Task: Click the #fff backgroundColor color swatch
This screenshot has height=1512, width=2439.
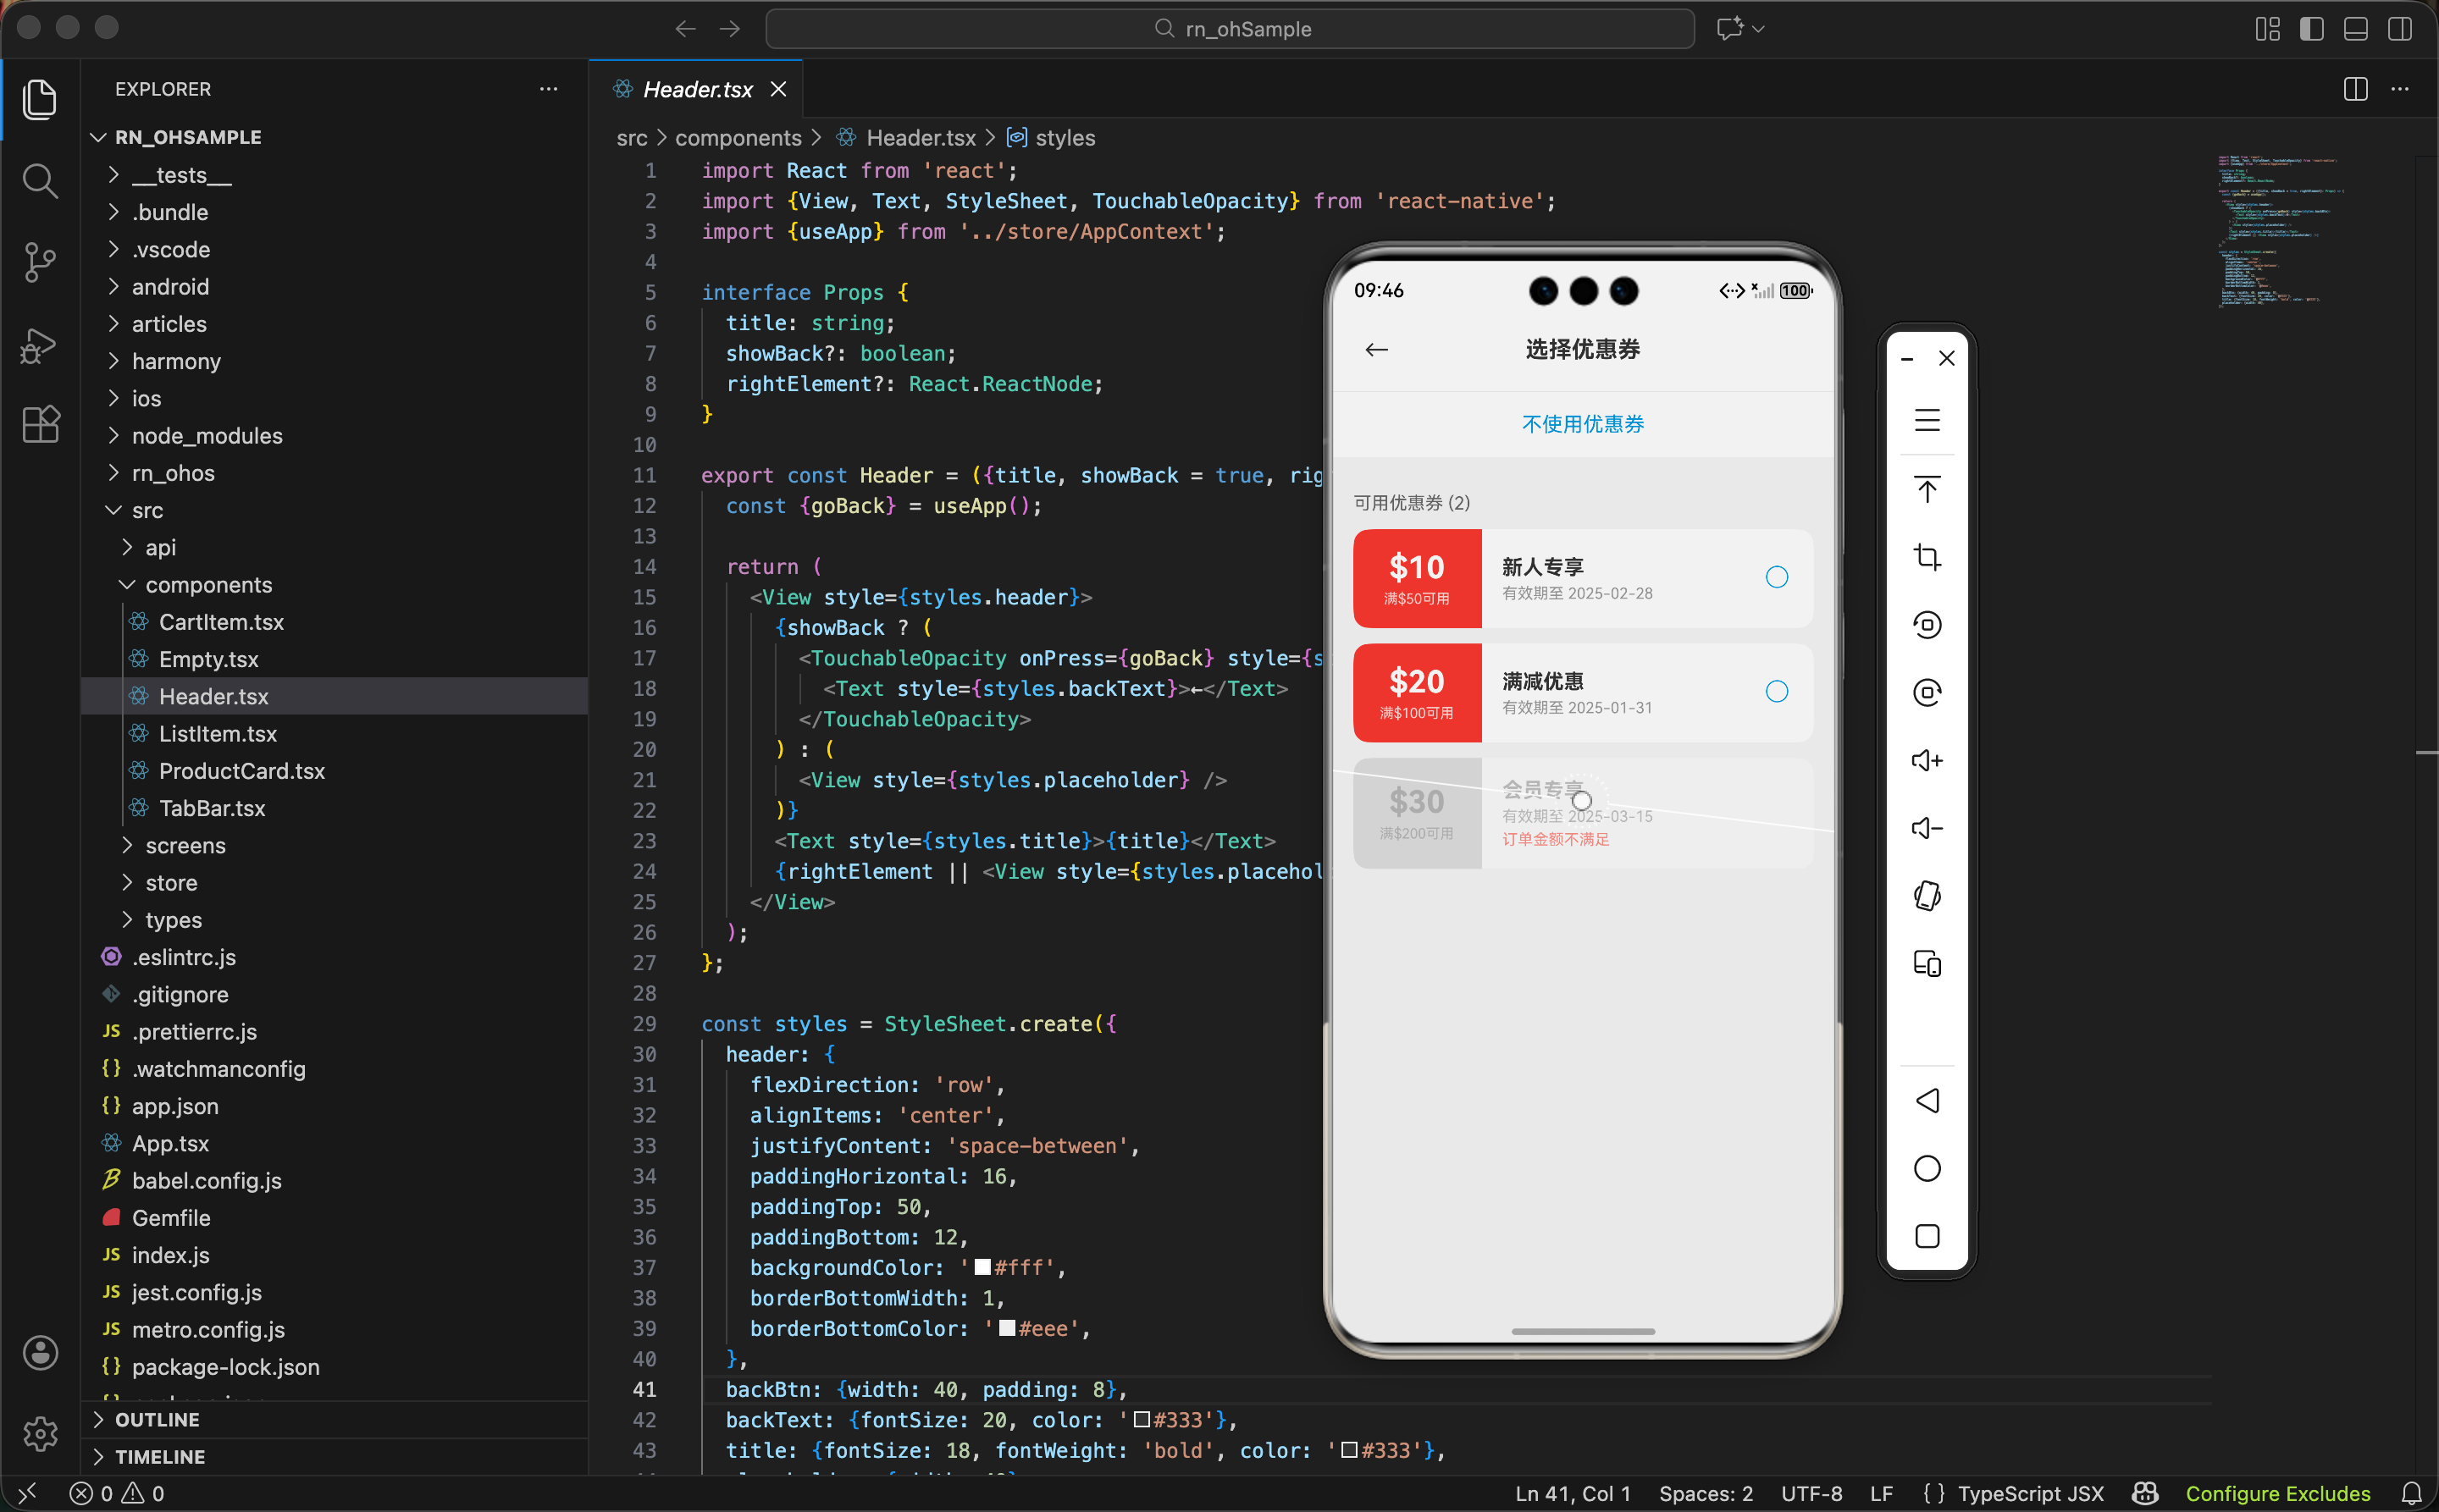Action: (x=982, y=1267)
